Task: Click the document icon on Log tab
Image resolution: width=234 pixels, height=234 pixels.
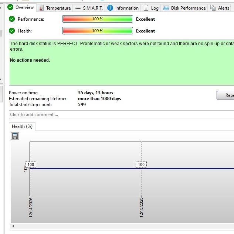Action: tap(146, 8)
